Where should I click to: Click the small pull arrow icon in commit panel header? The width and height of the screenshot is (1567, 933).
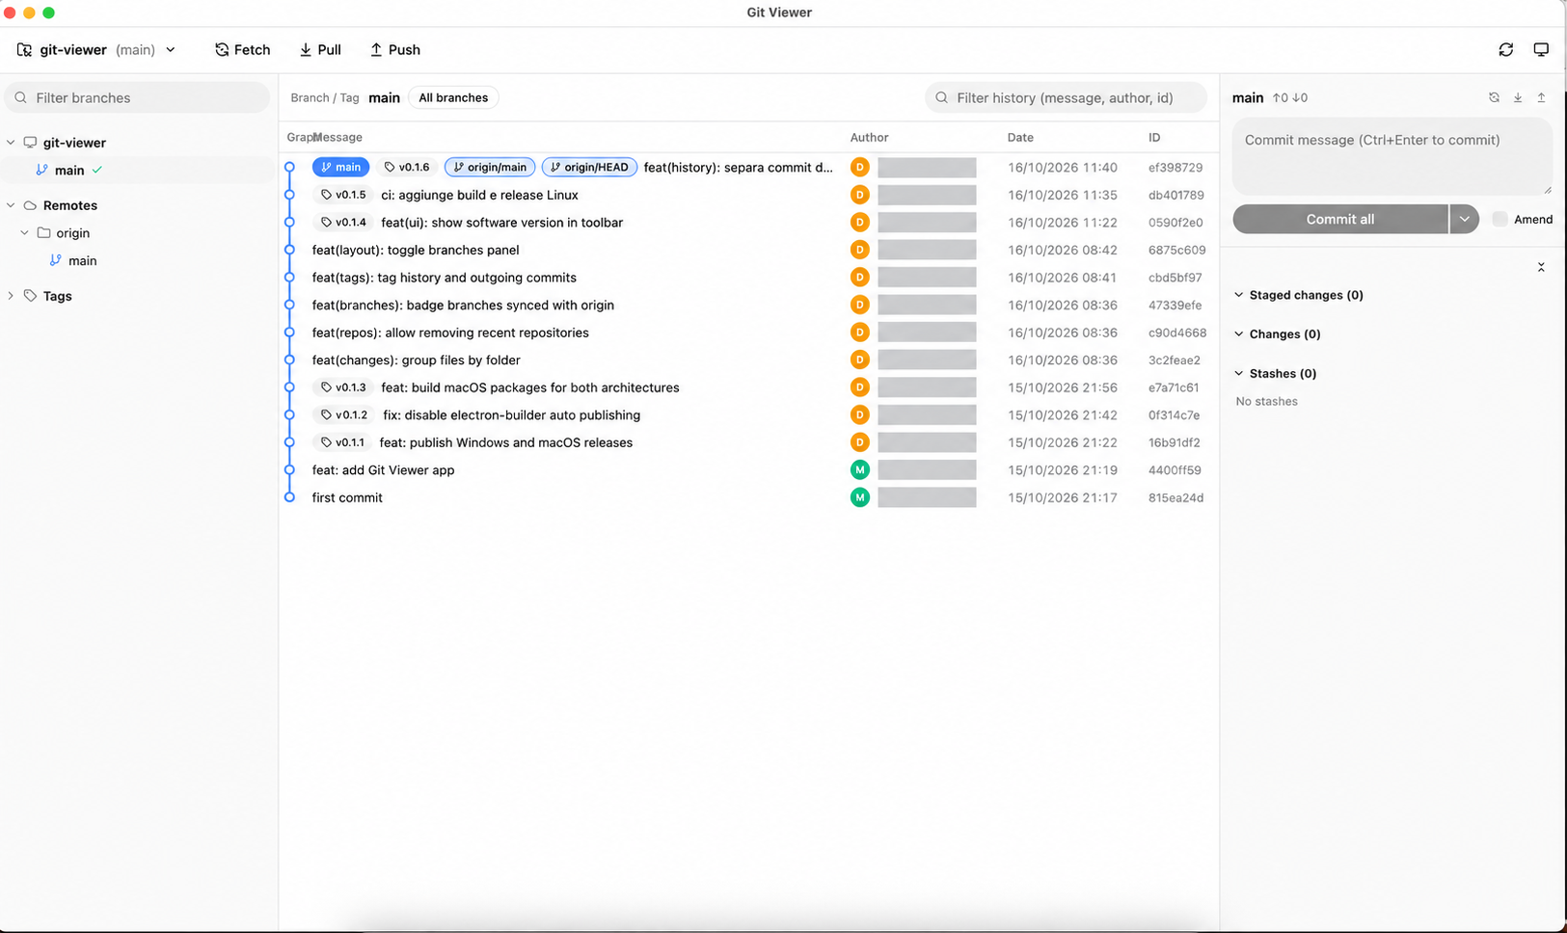click(x=1518, y=97)
